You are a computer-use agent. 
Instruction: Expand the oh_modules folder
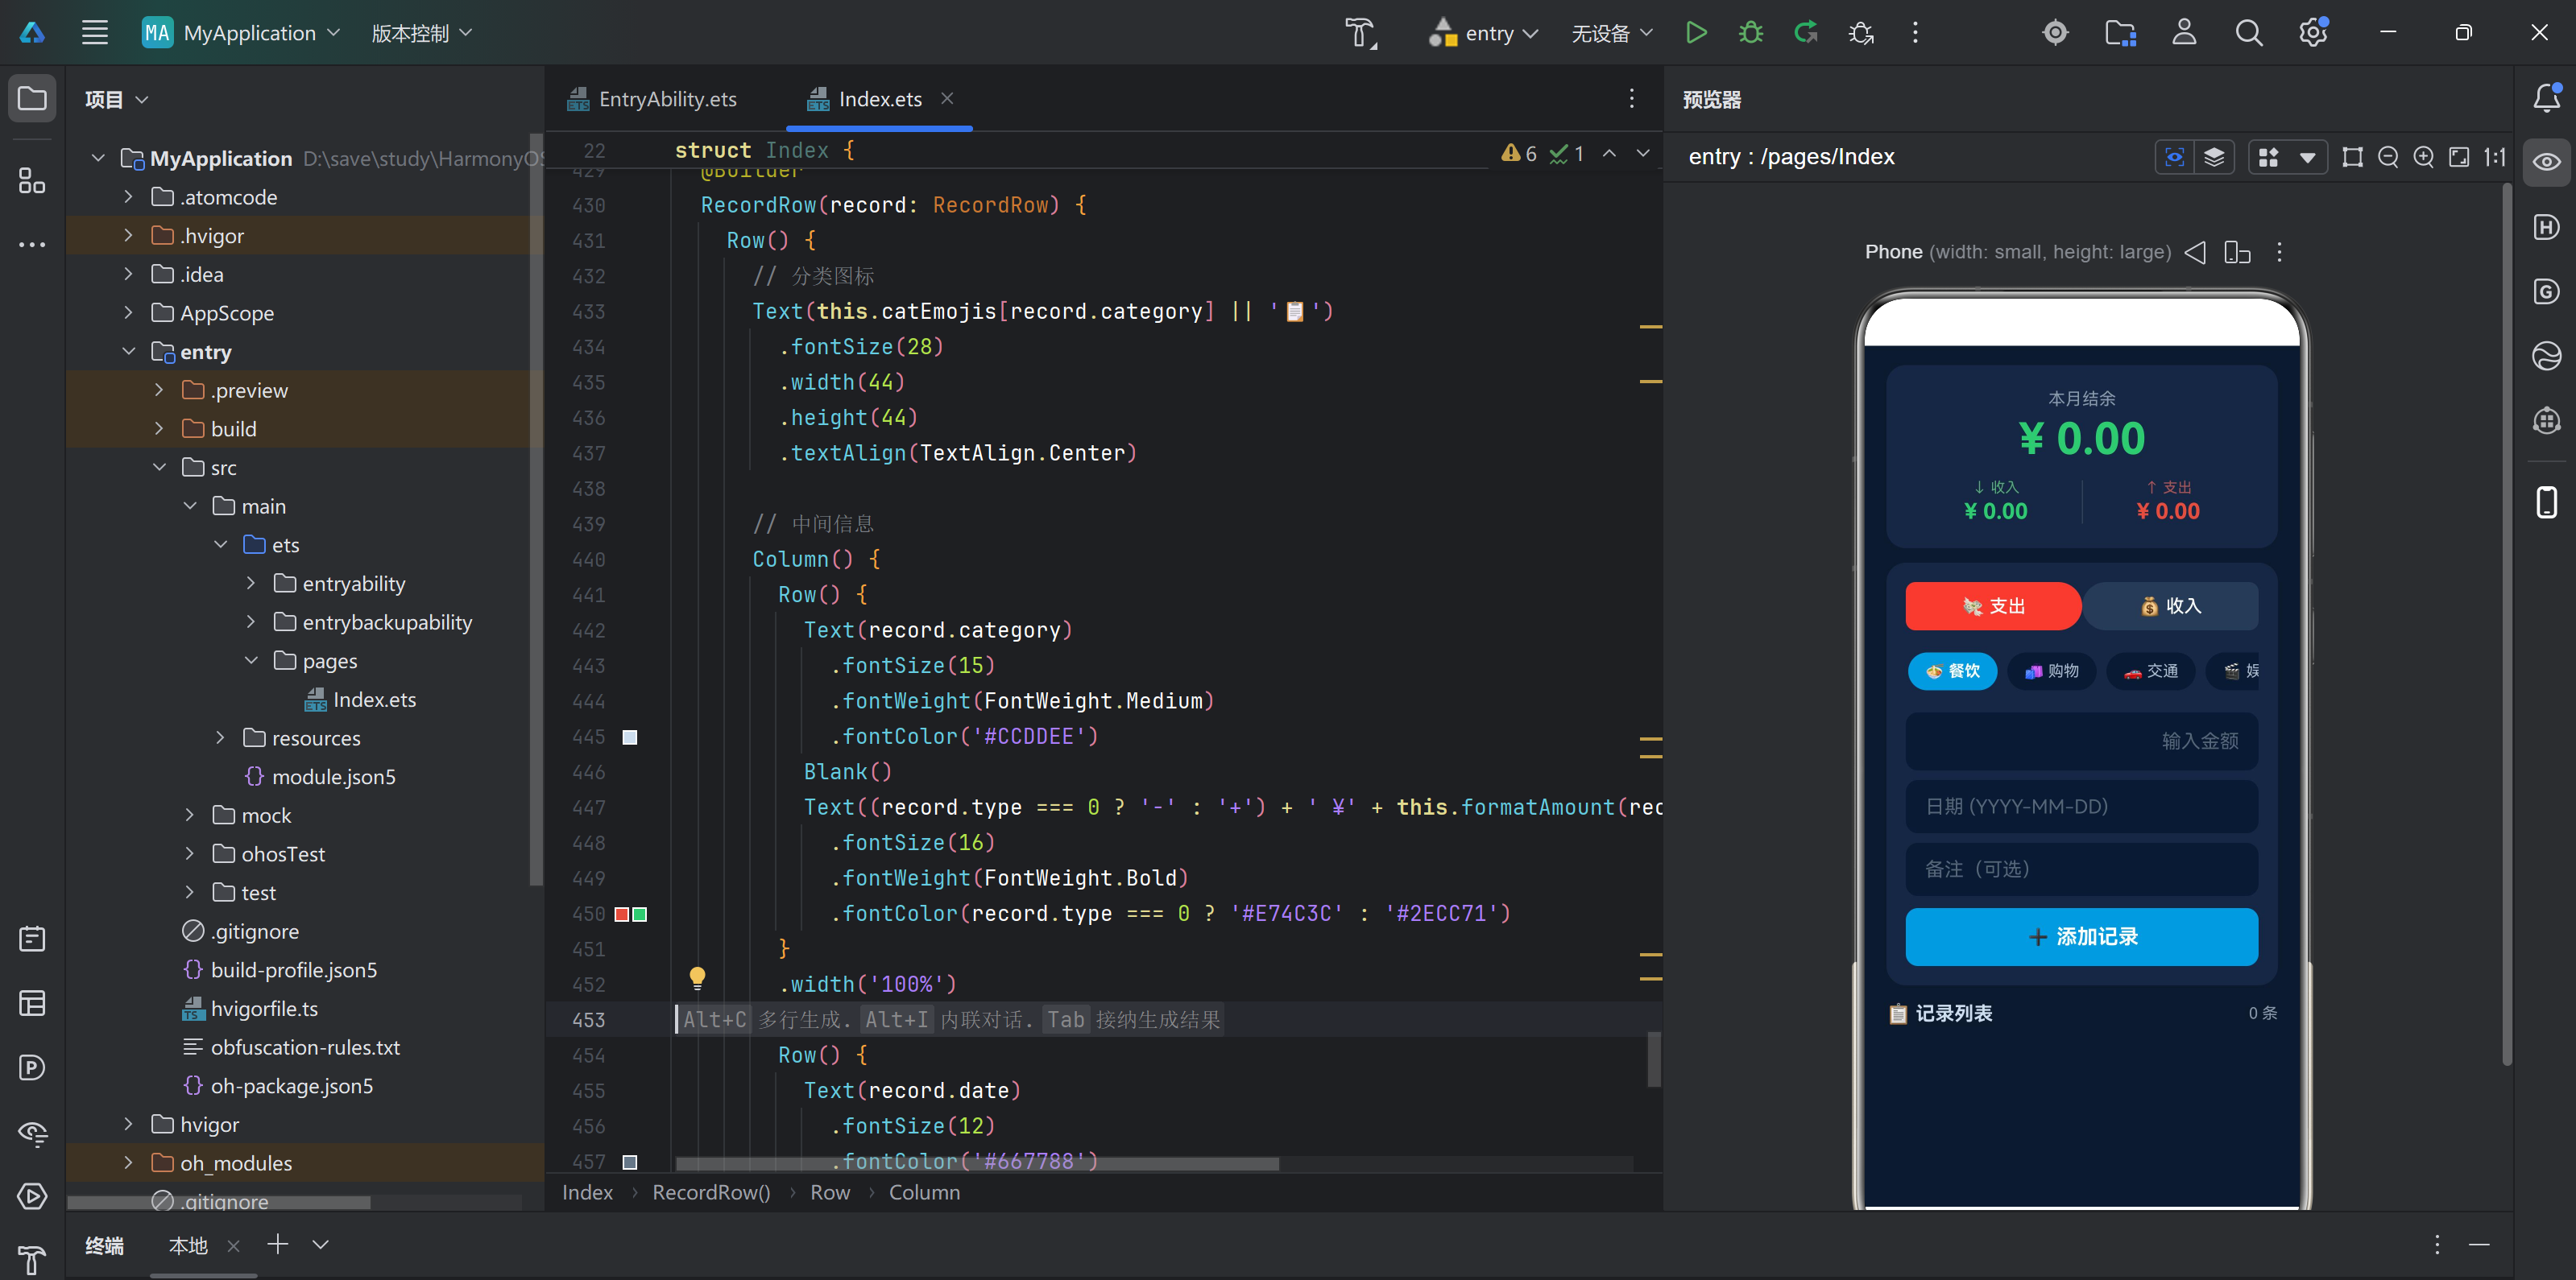pos(128,1162)
